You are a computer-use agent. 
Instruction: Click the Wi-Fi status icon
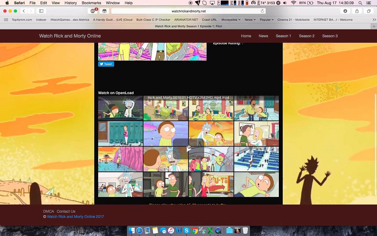tap(293, 3)
